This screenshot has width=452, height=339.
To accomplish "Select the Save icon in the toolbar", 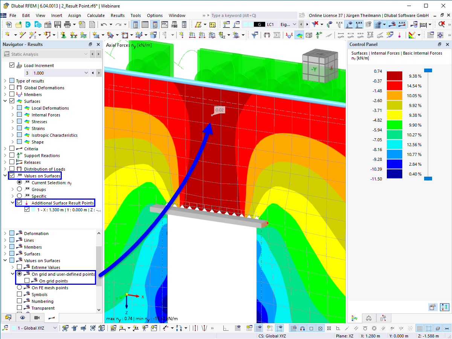I will pyautogui.click(x=57, y=24).
